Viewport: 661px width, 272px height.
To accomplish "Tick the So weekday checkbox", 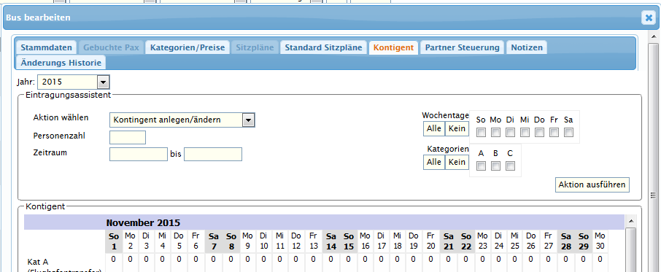I will click(481, 133).
